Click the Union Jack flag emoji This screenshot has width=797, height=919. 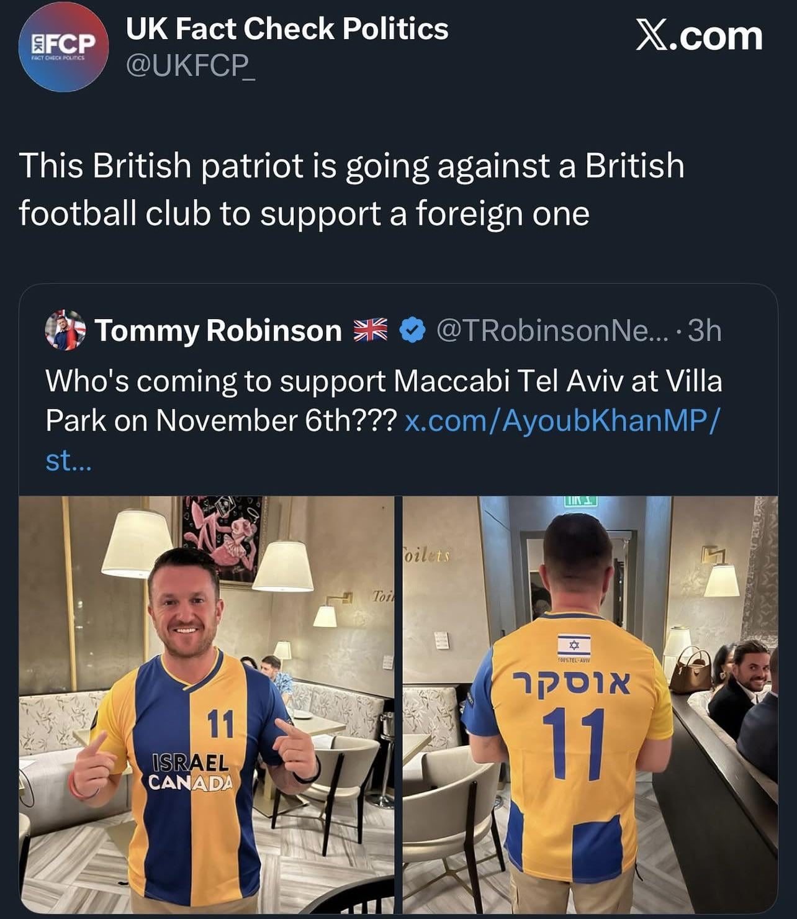tap(370, 330)
